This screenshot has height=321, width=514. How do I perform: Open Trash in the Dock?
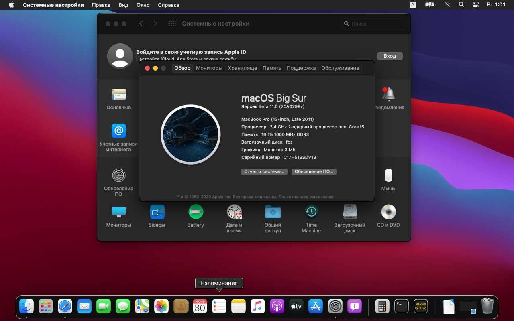(487, 307)
